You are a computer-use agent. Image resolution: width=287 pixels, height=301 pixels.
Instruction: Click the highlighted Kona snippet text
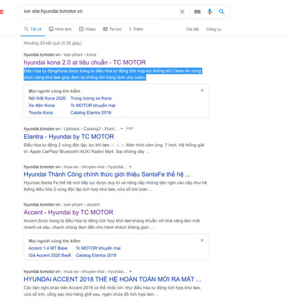pyautogui.click(x=113, y=74)
